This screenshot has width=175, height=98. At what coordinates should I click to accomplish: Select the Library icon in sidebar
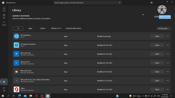click(4, 82)
